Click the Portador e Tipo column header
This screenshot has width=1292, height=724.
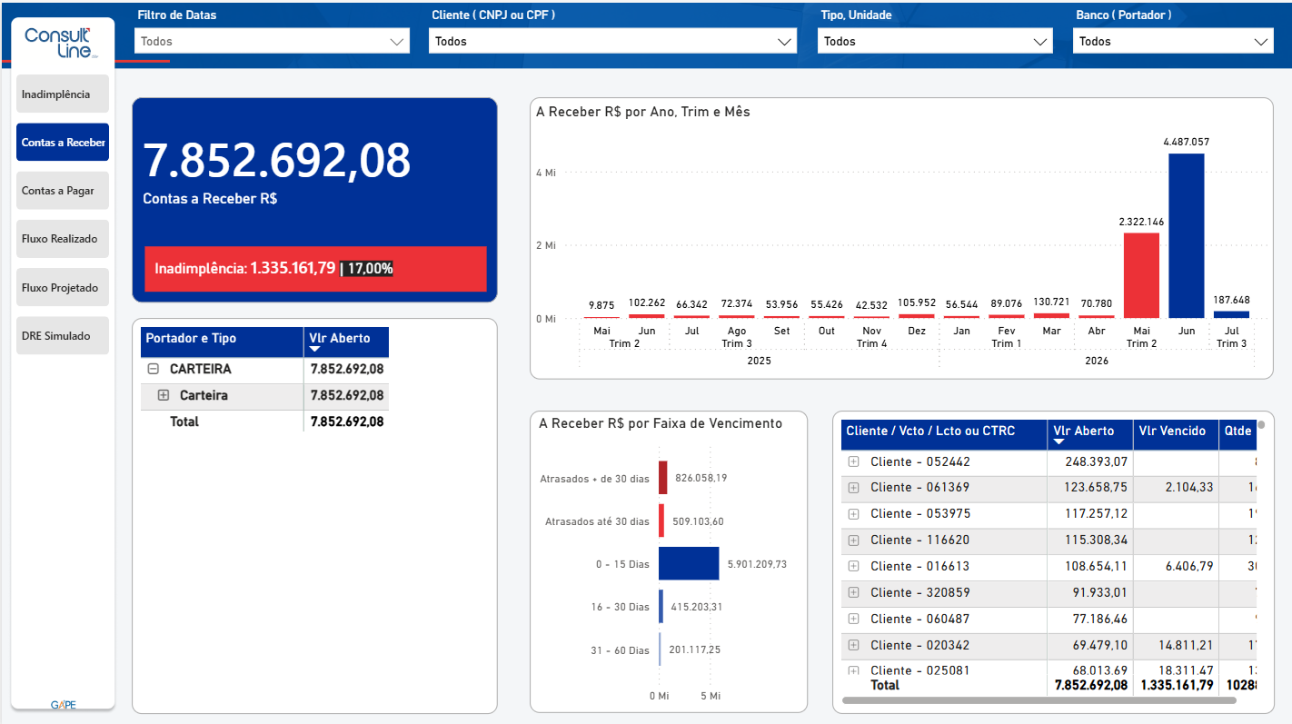click(223, 342)
